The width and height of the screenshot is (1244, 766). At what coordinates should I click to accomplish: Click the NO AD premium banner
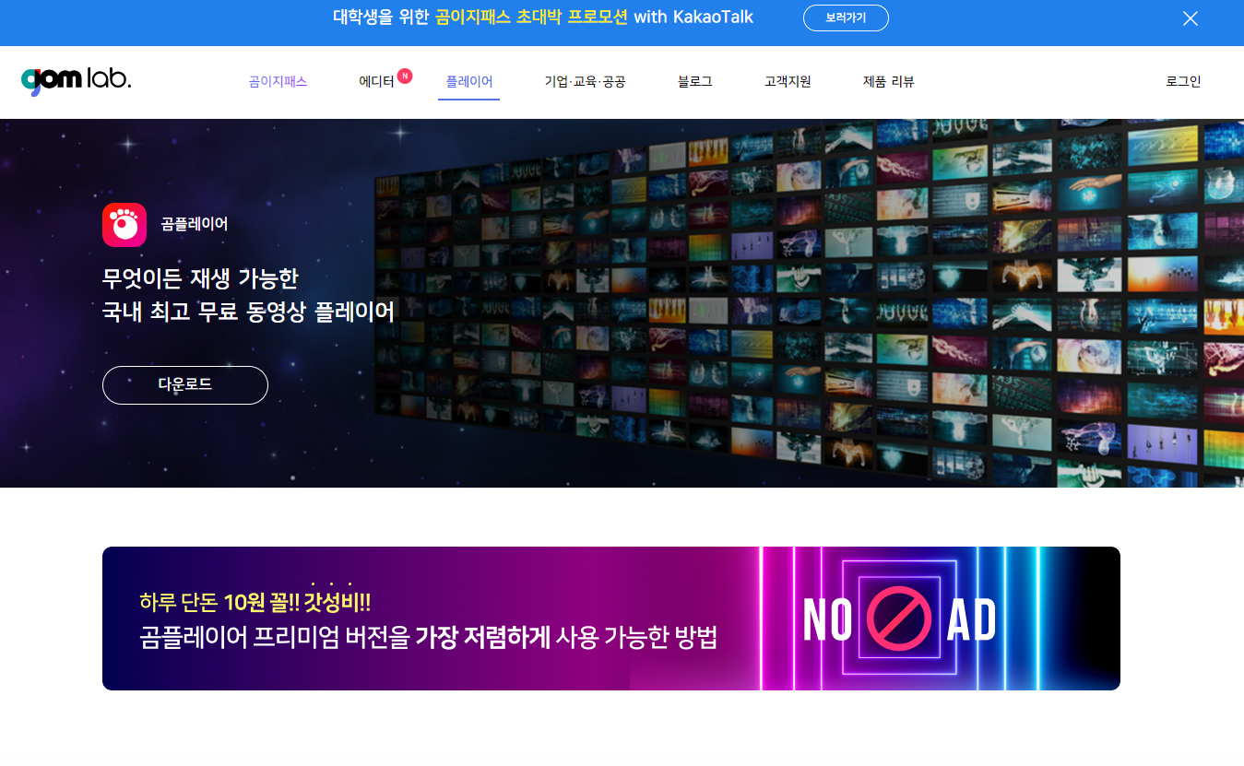tap(610, 619)
